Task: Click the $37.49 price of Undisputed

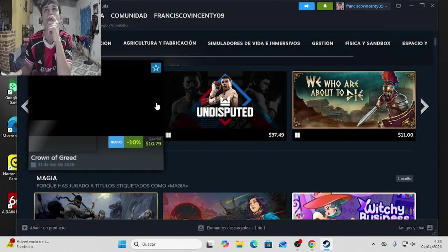Action: pos(276,135)
